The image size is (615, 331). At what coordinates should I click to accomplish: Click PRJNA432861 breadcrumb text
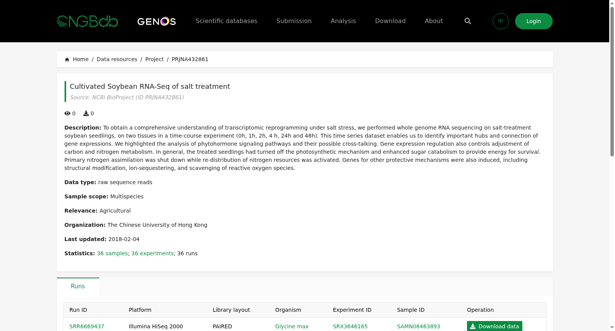click(x=190, y=59)
